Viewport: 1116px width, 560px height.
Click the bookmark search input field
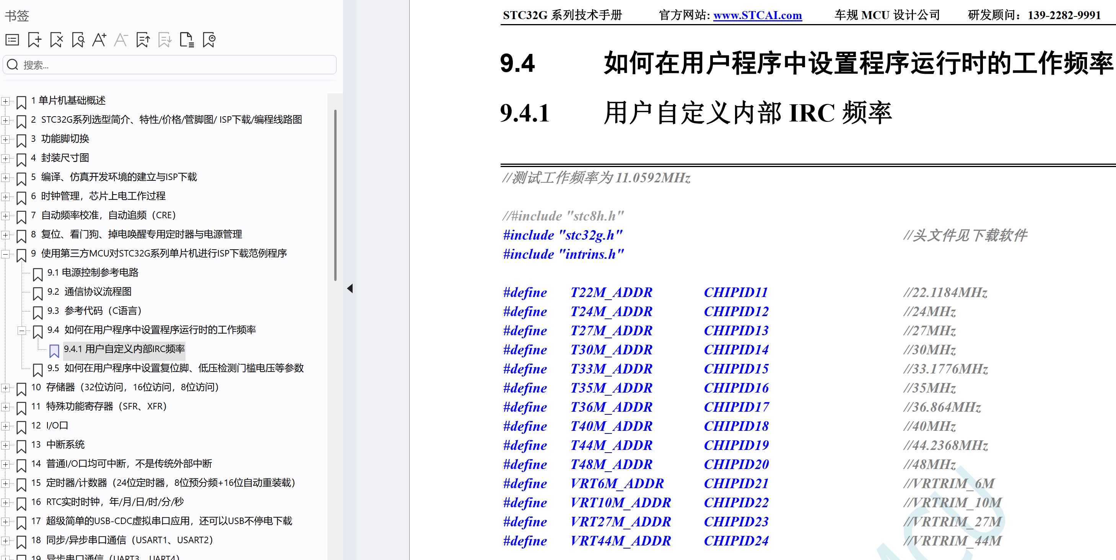coord(169,65)
